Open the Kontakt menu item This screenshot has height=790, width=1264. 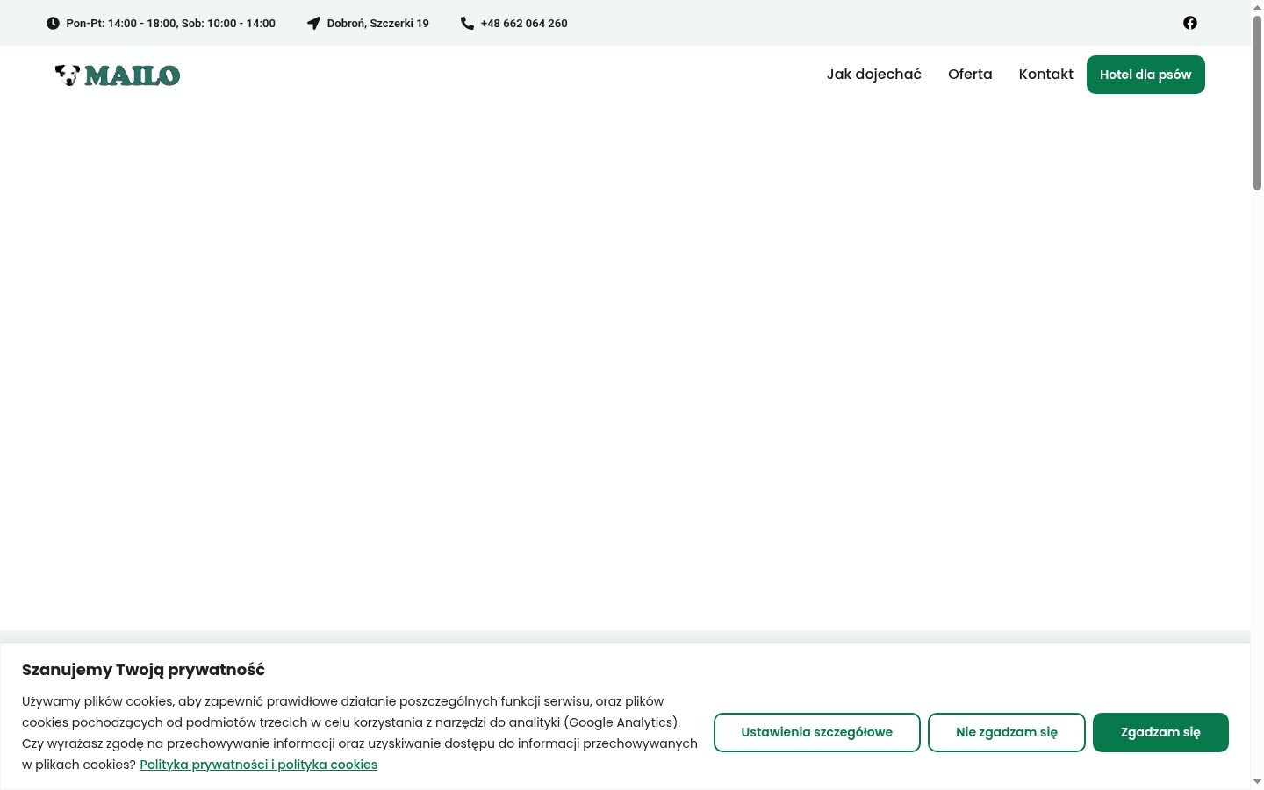tap(1046, 75)
